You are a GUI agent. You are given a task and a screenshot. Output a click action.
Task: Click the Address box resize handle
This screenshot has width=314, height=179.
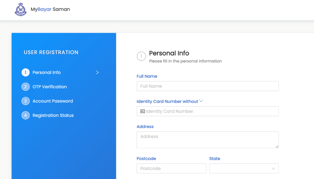(x=277, y=147)
